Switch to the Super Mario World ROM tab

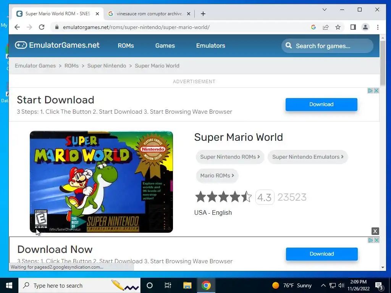tap(58, 14)
